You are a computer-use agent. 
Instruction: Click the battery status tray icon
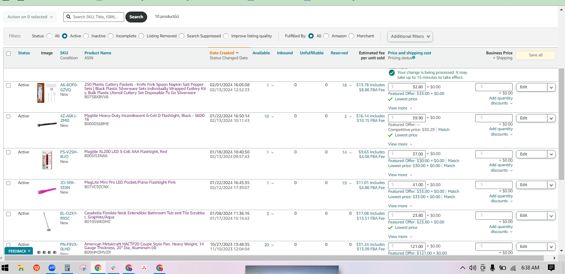click(x=503, y=268)
